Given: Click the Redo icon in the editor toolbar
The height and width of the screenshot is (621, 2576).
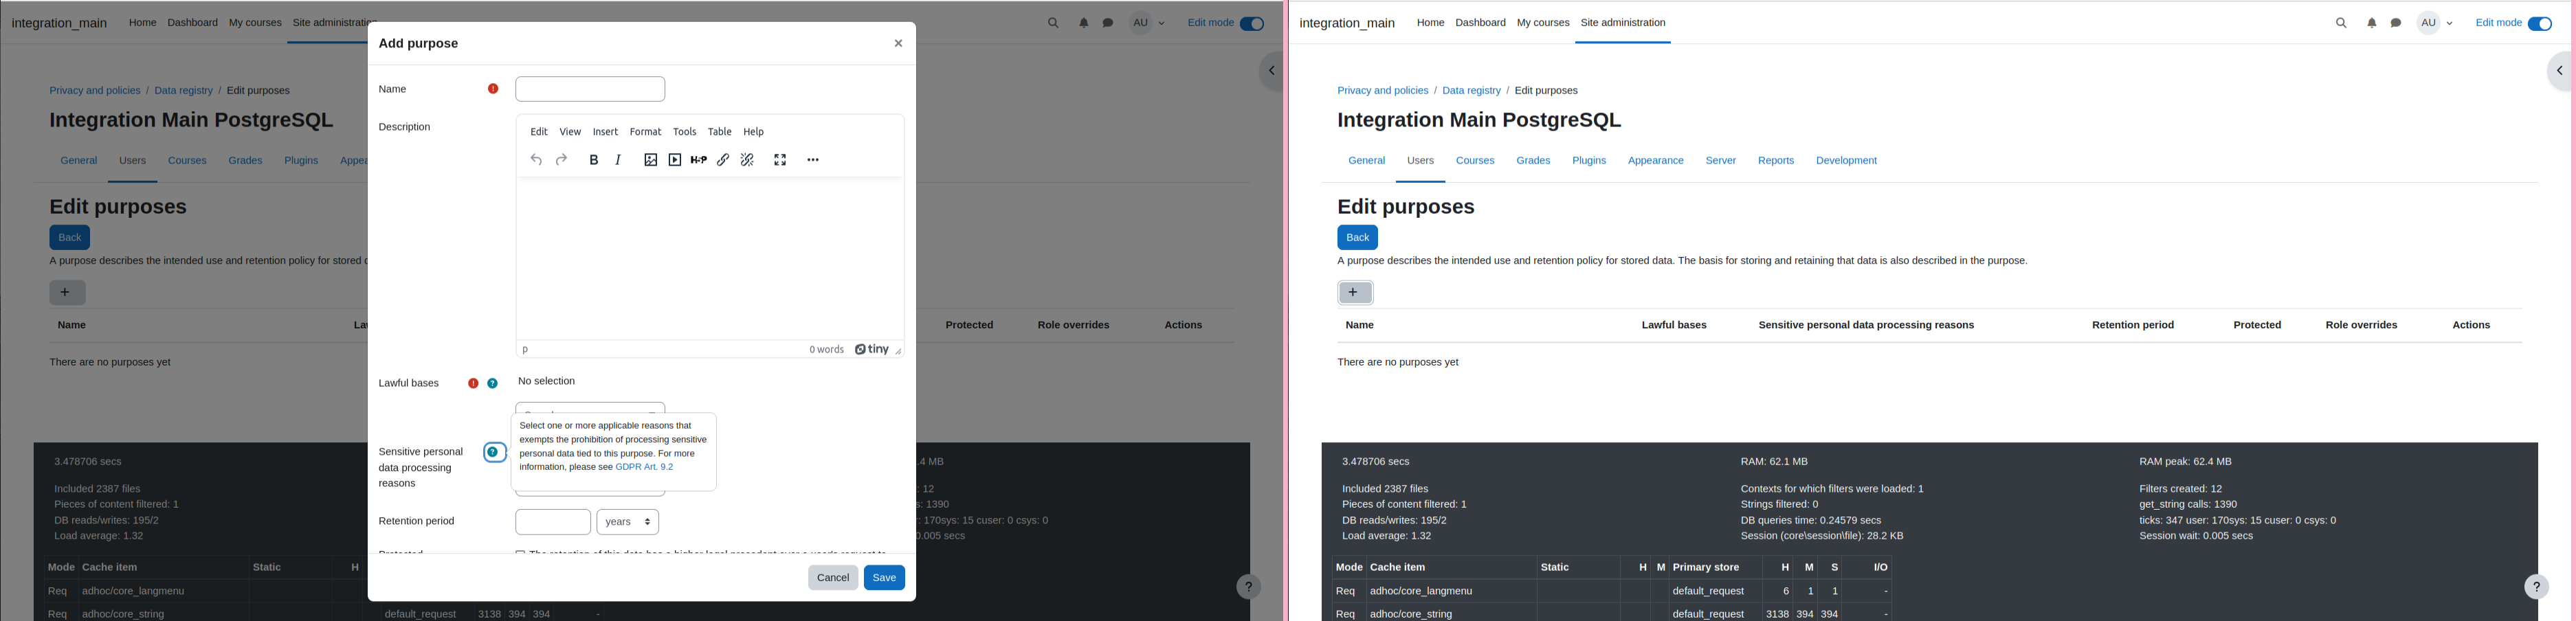Looking at the screenshot, I should point(561,160).
